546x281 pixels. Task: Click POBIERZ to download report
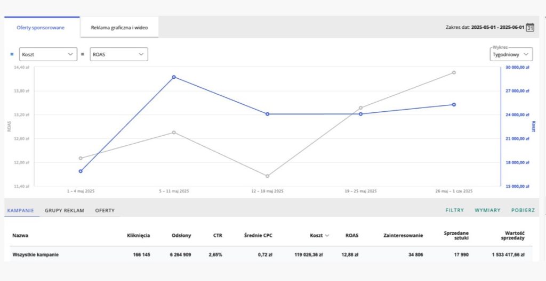[x=523, y=210]
